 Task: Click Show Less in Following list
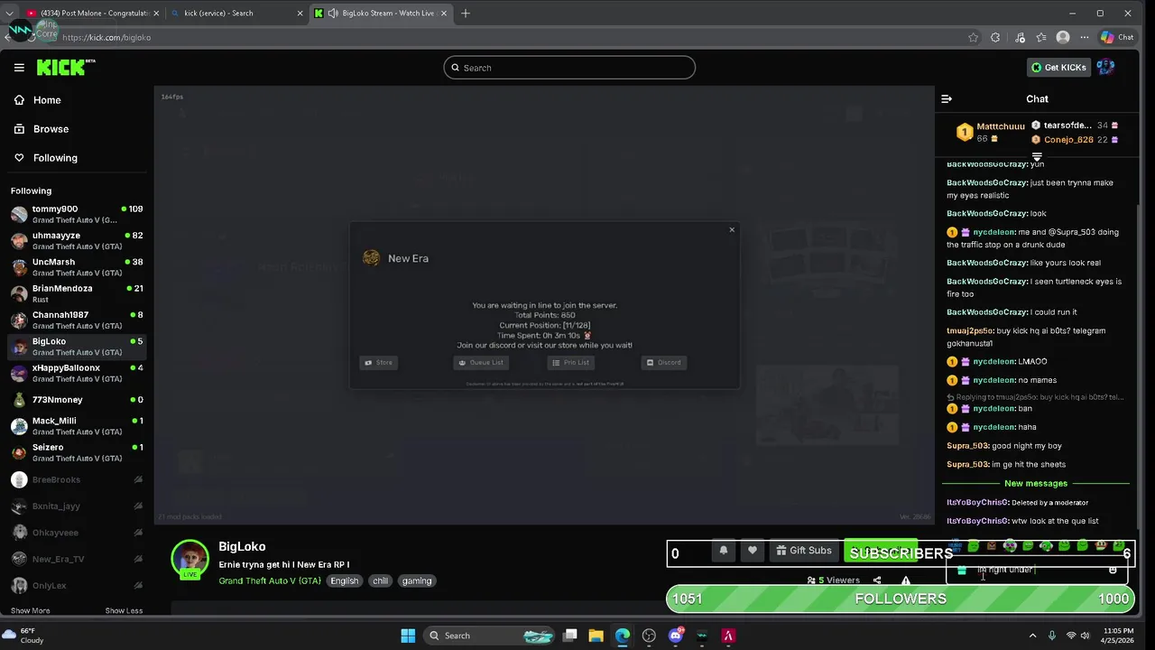(124, 610)
